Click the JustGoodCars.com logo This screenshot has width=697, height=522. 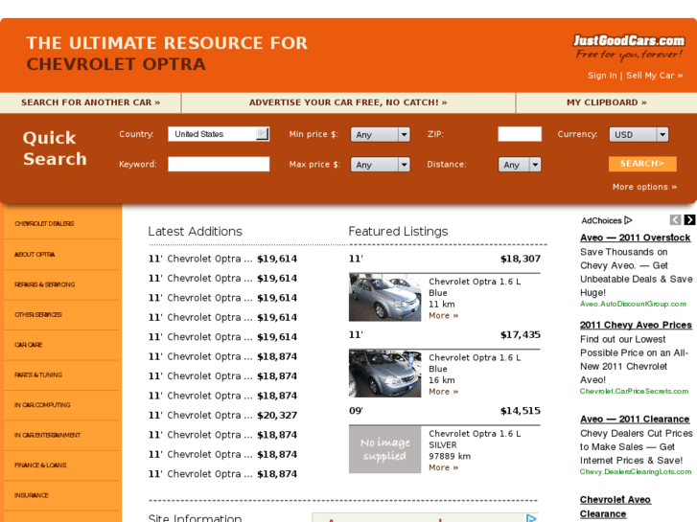pos(629,46)
